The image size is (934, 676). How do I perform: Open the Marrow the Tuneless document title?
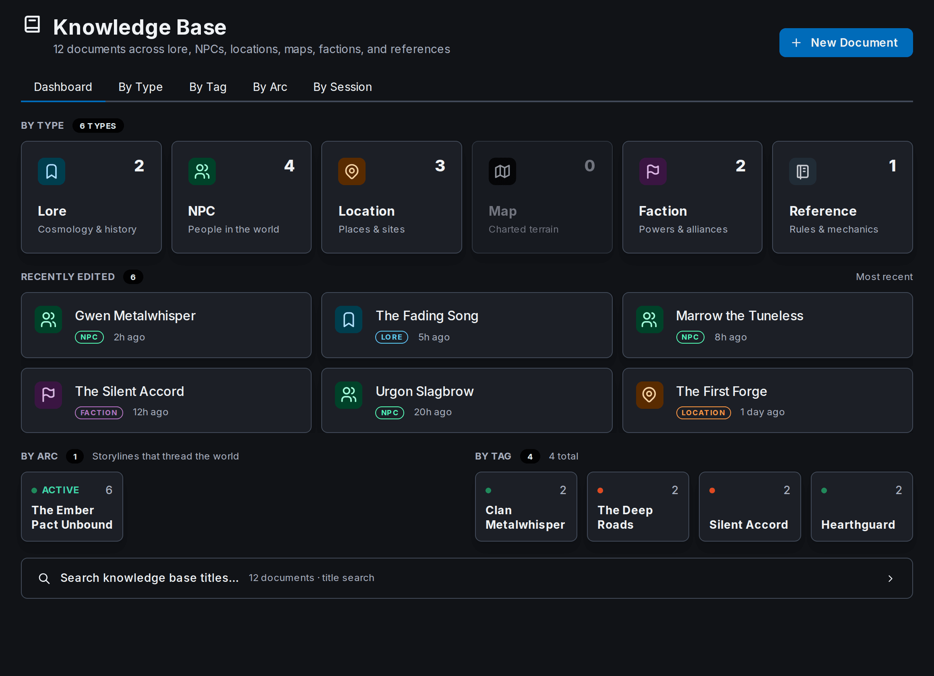click(x=739, y=316)
